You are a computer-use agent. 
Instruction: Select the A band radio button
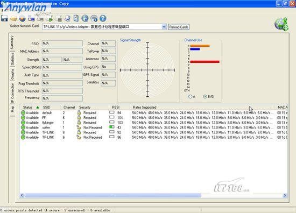click(x=190, y=97)
